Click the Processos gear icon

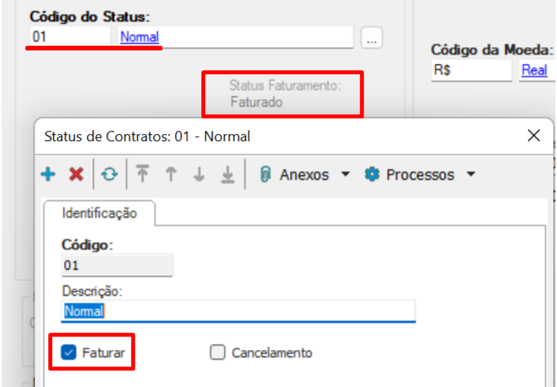tap(372, 174)
